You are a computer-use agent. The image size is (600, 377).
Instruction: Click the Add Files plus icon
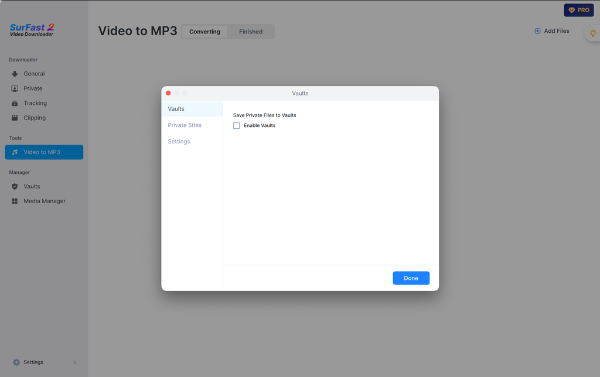[537, 31]
